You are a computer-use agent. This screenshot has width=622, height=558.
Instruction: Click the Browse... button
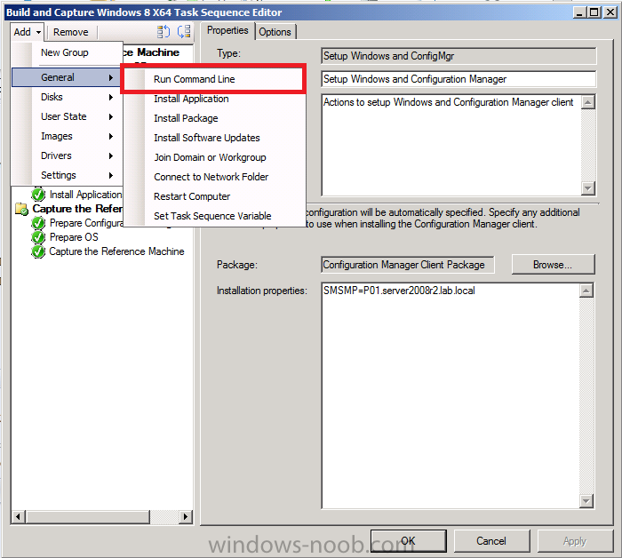[553, 265]
